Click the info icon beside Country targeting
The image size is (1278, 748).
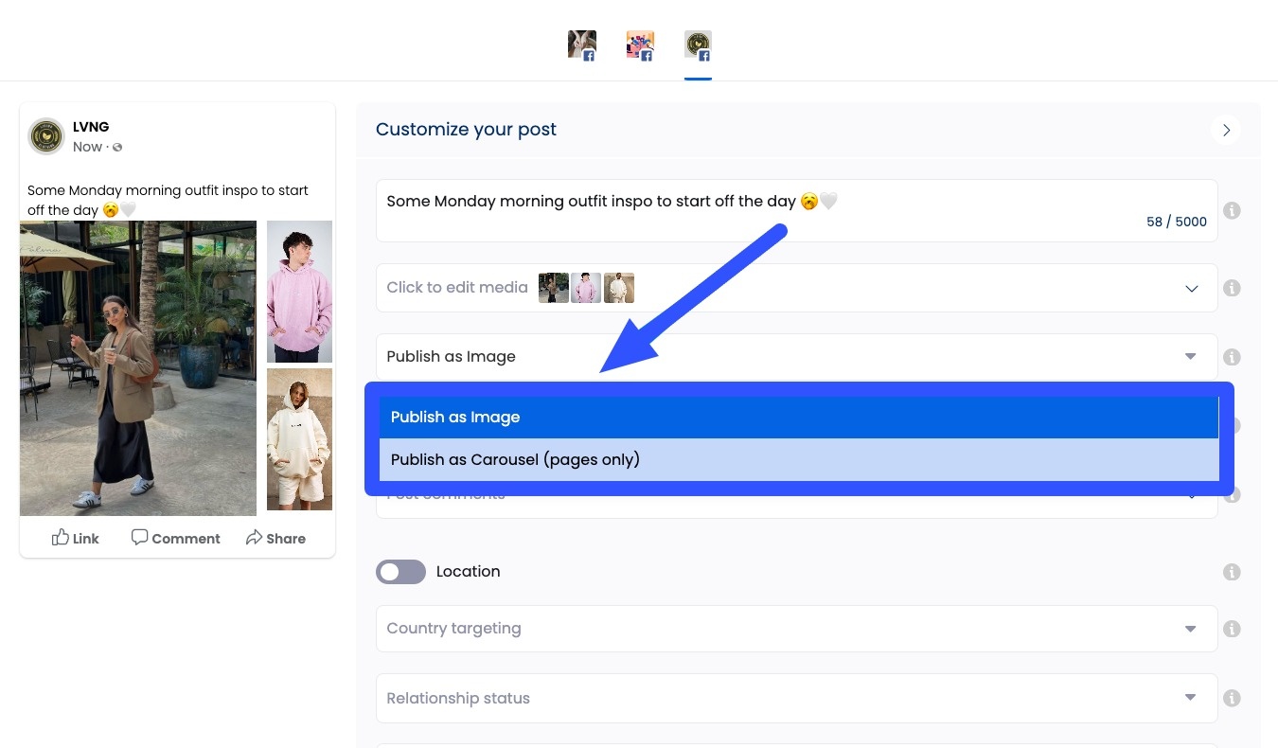(x=1232, y=629)
